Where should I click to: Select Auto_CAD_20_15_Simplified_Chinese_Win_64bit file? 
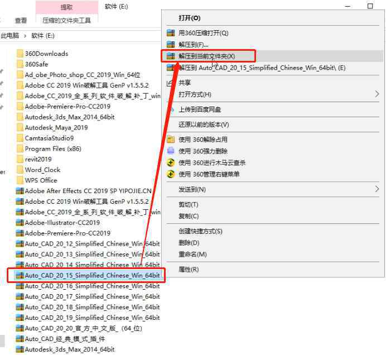coord(92,275)
